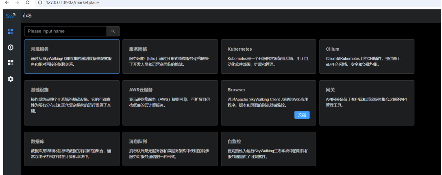Click the 文档 button on Browser card
442x175 pixels.
pyautogui.click(x=302, y=115)
